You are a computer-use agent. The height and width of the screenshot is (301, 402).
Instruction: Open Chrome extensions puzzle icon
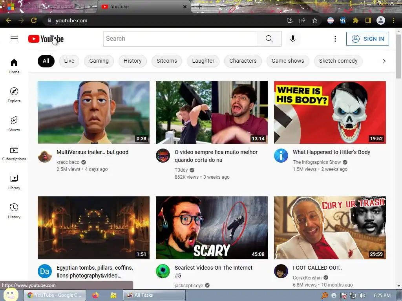(356, 20)
